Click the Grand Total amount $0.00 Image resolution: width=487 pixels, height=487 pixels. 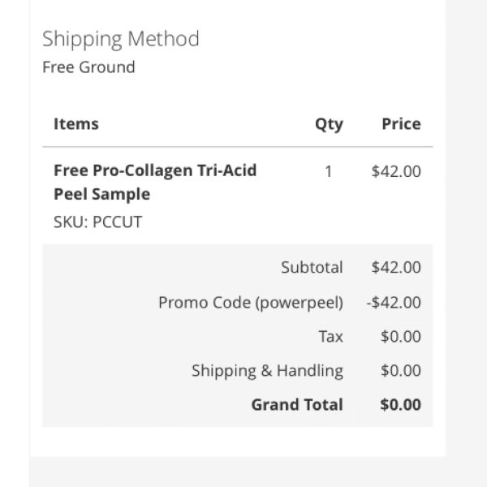[401, 405]
